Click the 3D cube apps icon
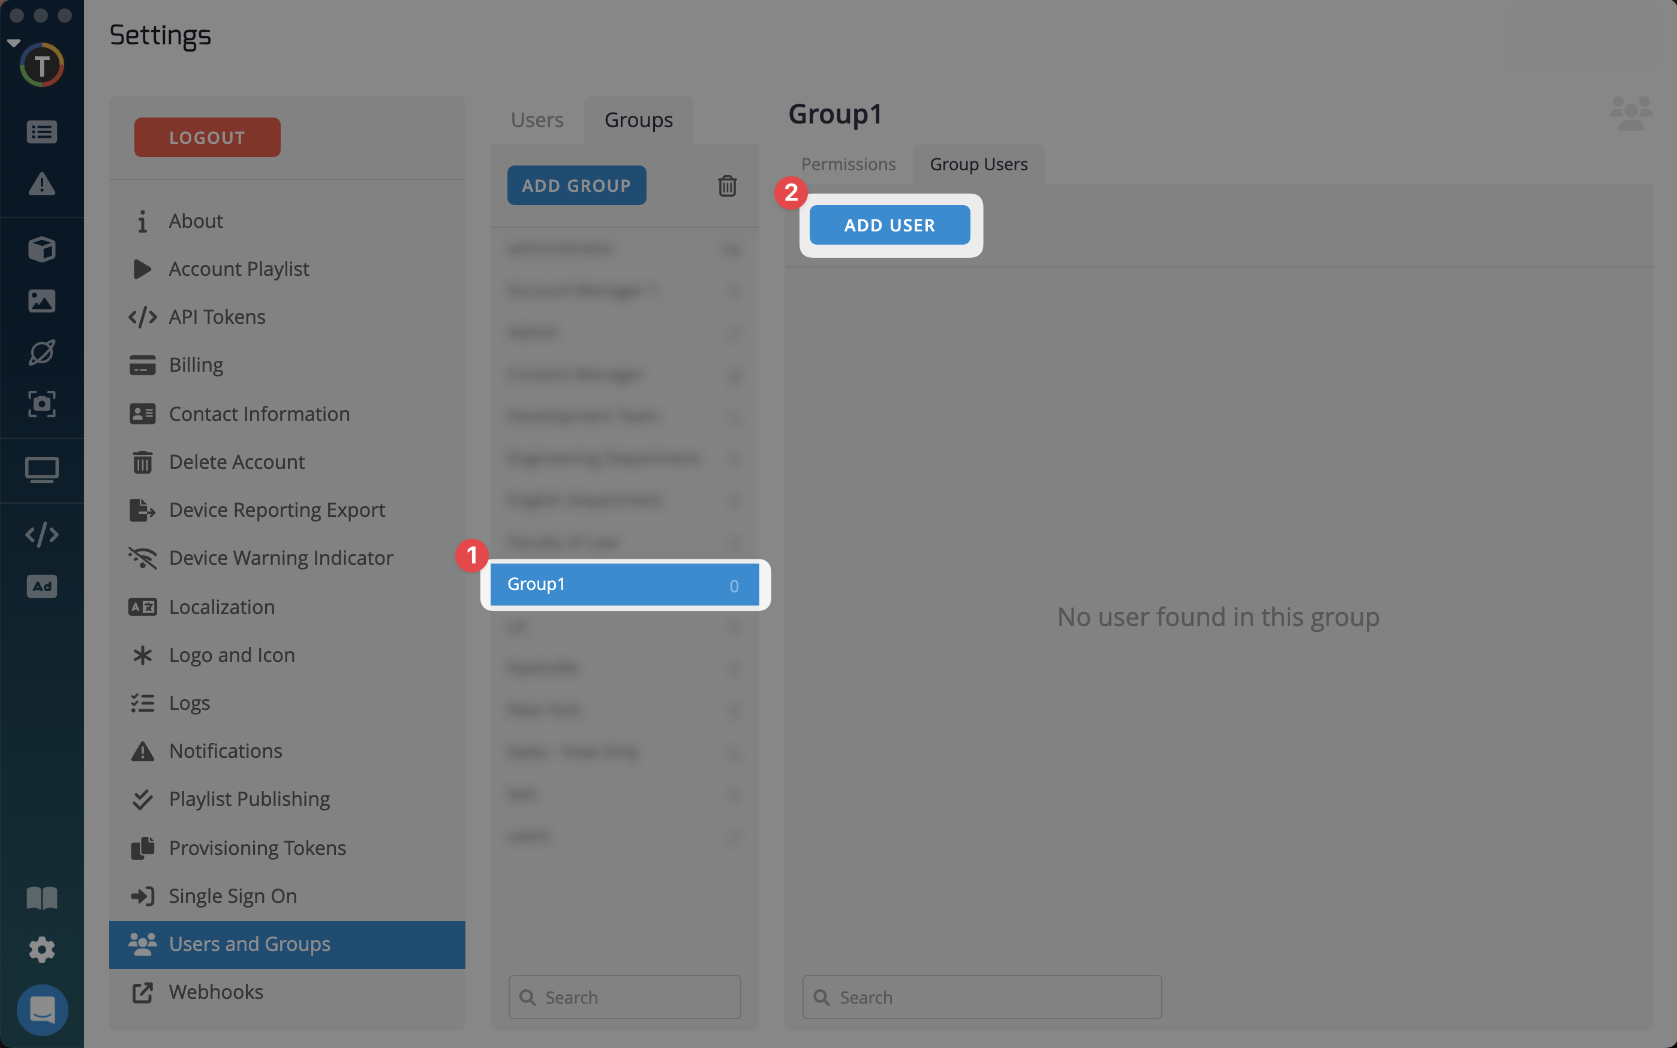1677x1048 pixels. pos(41,249)
